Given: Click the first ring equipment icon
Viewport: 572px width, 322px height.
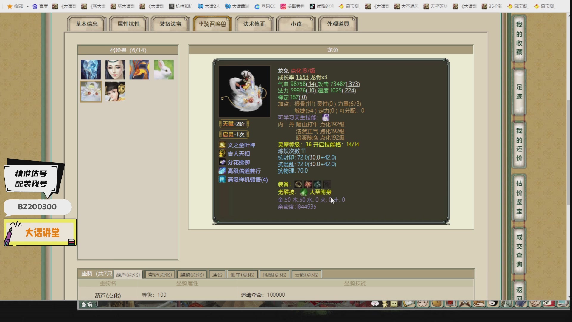Looking at the screenshot, I should point(298,184).
